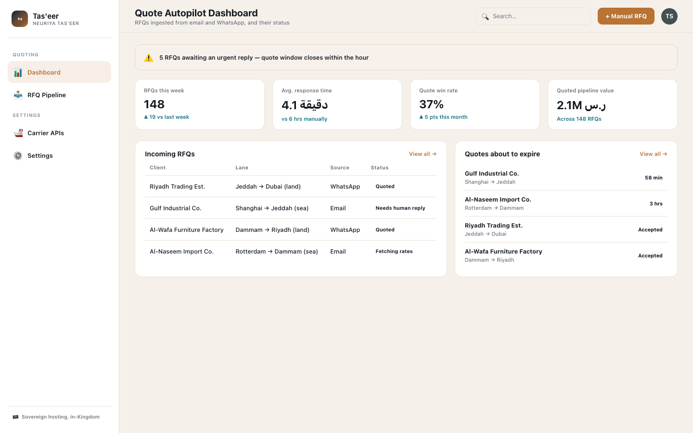Viewport: 693px width, 433px height.
Task: Go to RFQ Pipeline
Action: tap(60, 95)
